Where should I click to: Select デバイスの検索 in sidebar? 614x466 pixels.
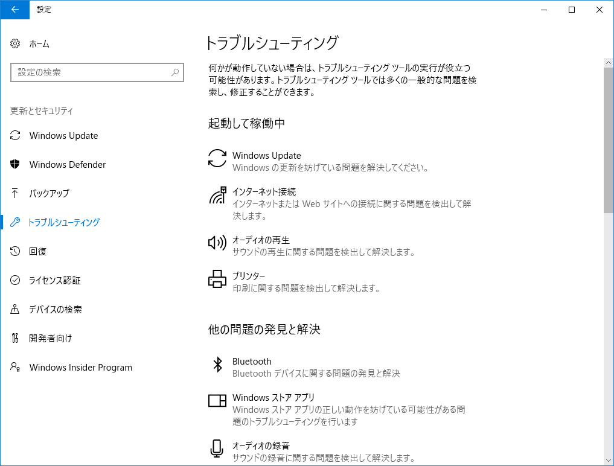tap(55, 310)
